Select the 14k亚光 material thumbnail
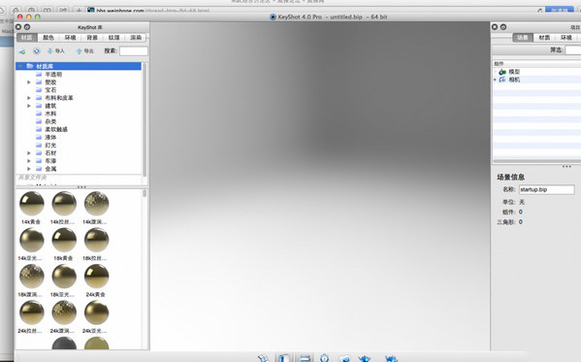This screenshot has width=581, height=362. point(31,240)
